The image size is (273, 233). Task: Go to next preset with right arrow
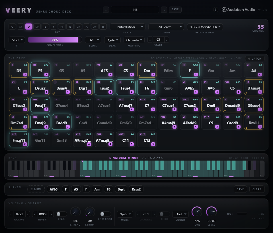pyautogui.click(x=164, y=10)
